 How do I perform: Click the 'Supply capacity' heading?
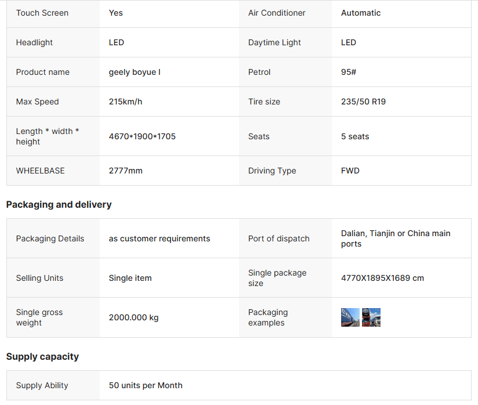pyautogui.click(x=42, y=357)
